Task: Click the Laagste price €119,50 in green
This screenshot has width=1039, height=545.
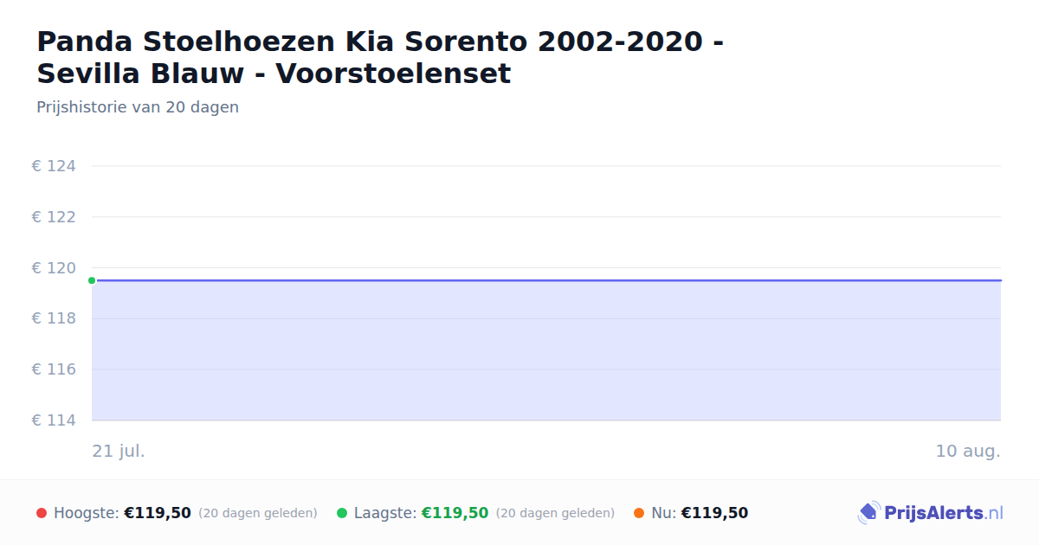Action: click(x=455, y=513)
